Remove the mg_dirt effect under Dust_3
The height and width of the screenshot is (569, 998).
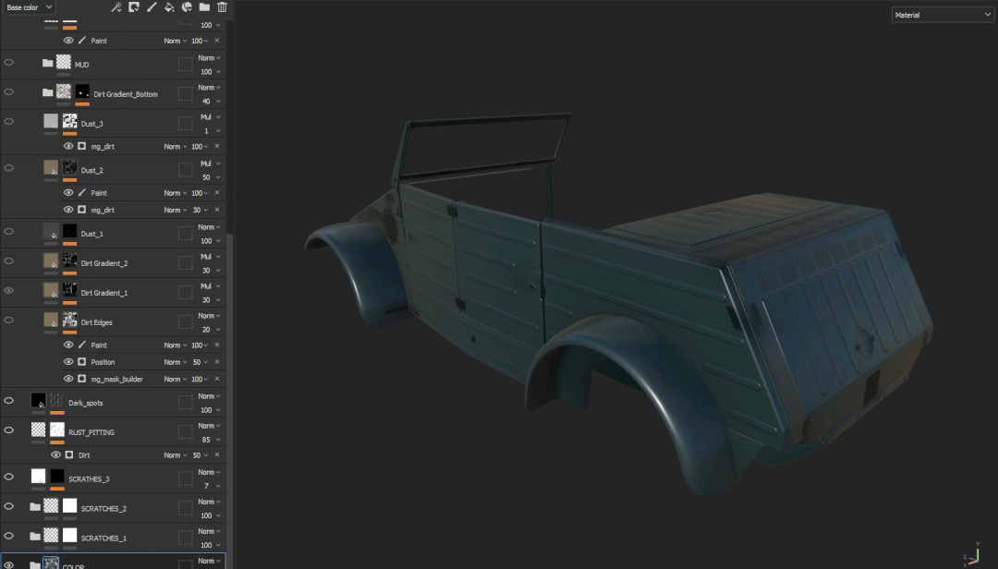pyautogui.click(x=217, y=146)
